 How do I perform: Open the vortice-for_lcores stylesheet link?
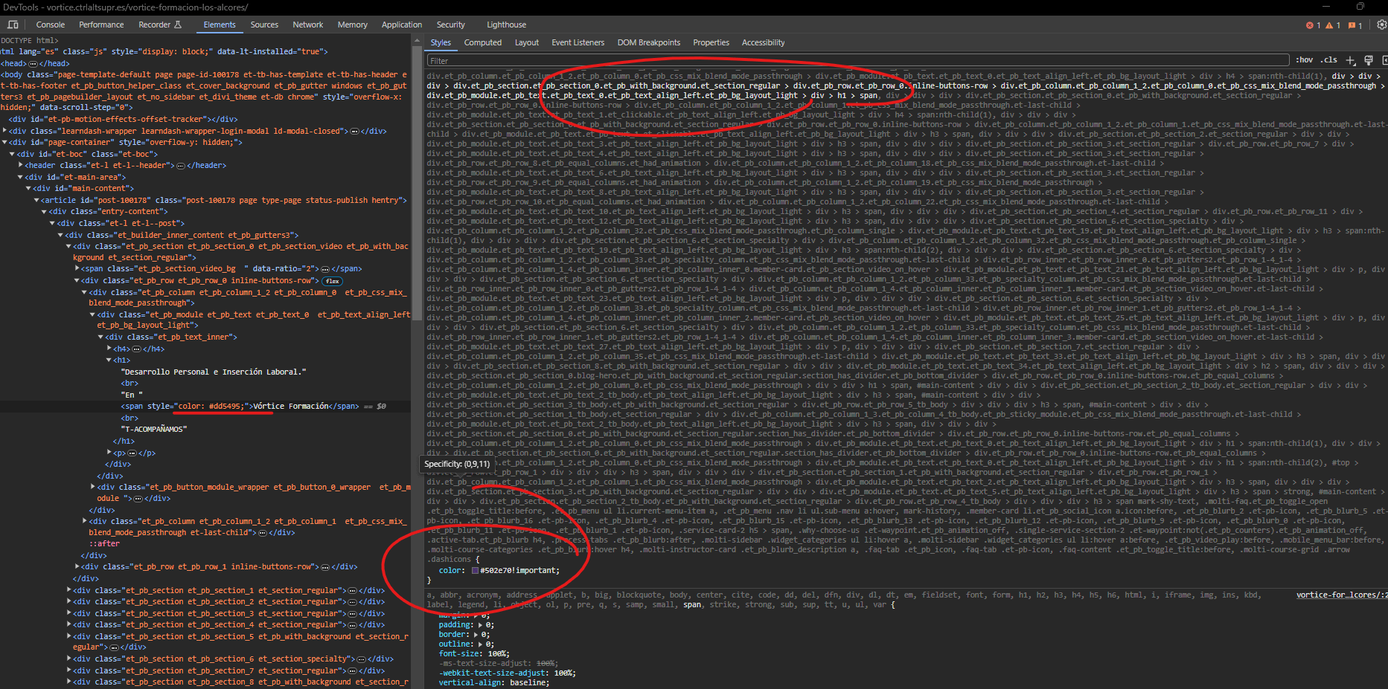coord(1340,595)
